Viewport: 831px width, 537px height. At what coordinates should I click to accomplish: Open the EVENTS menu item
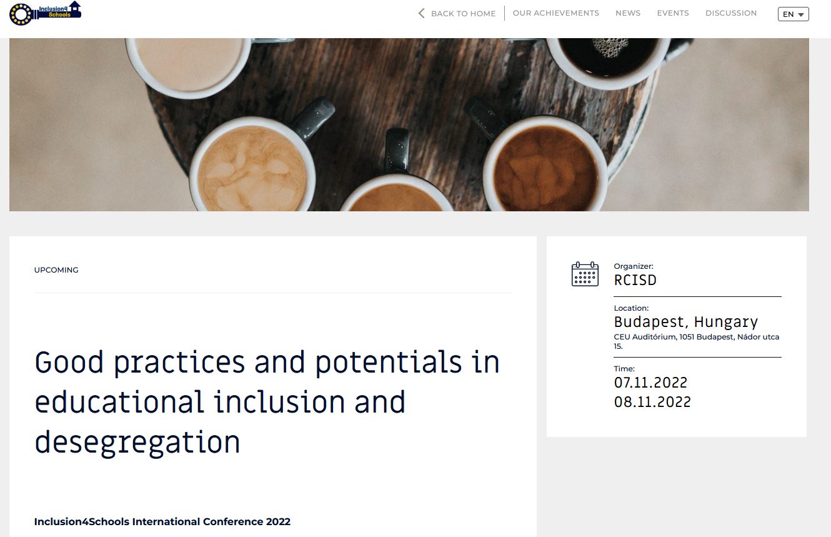click(x=673, y=13)
